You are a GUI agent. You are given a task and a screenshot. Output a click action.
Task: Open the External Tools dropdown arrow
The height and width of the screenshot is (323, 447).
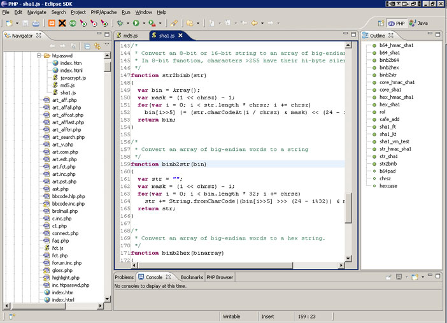160,23
